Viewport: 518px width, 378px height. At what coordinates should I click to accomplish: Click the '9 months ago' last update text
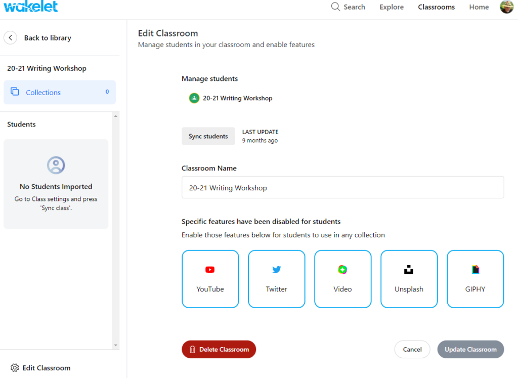pos(260,141)
